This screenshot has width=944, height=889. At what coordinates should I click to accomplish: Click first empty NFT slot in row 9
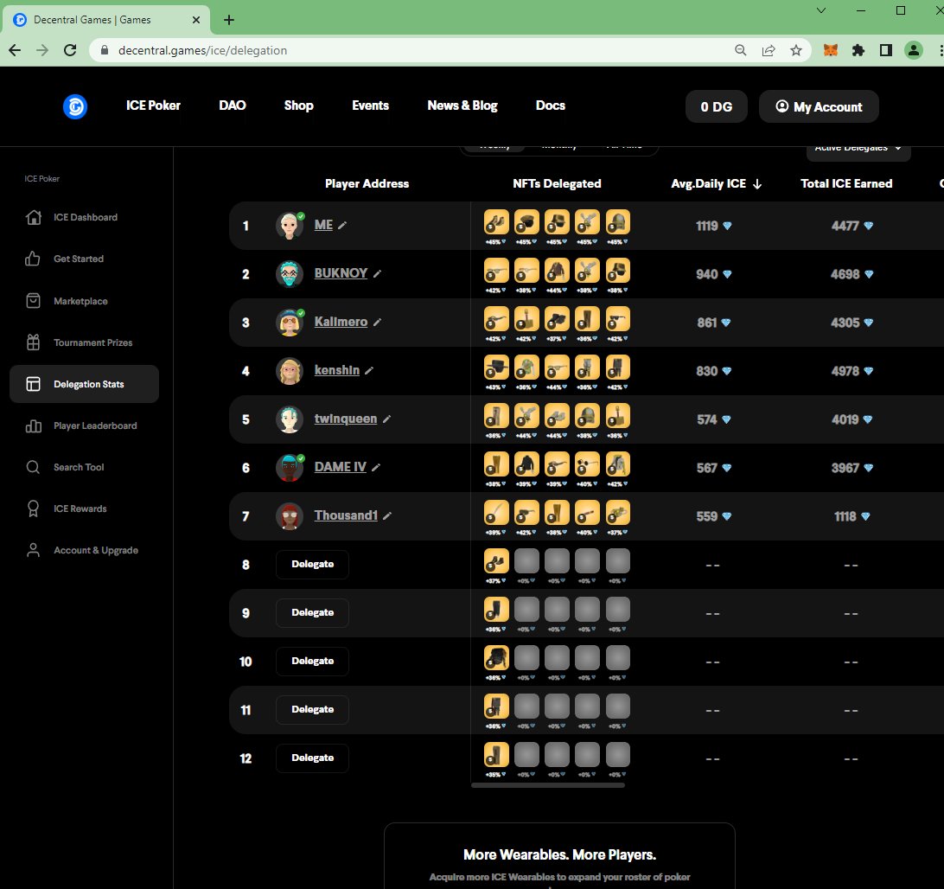(x=526, y=610)
